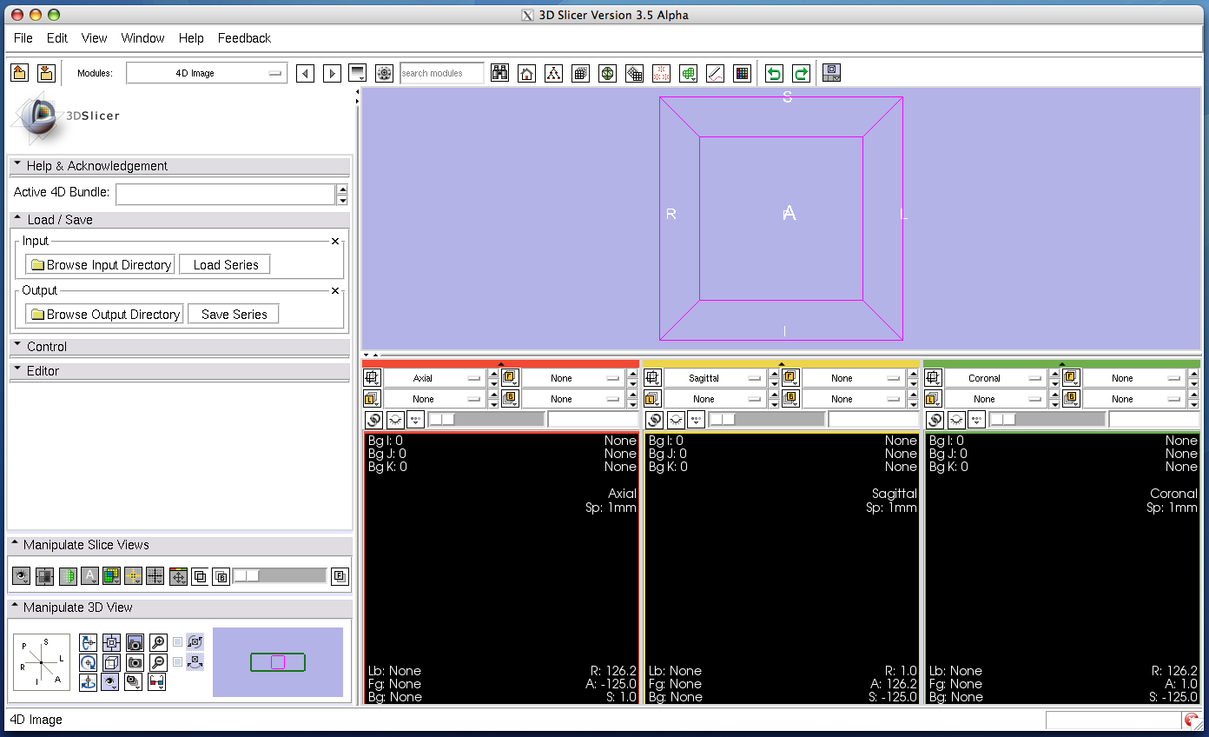Click the green undo arrow icon
Screen dimensions: 1209x737
click(774, 74)
